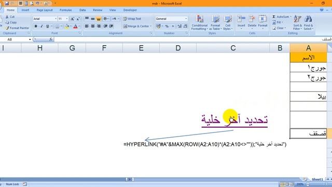Open the Format cells menu in Cells group
Viewport: 332px width, 187px height.
[x=263, y=22]
